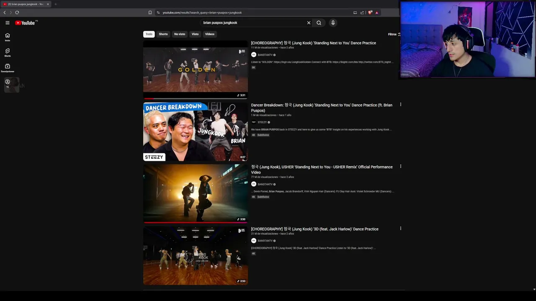The width and height of the screenshot is (536, 301).
Task: Select the Videos filter chip
Action: 210,34
